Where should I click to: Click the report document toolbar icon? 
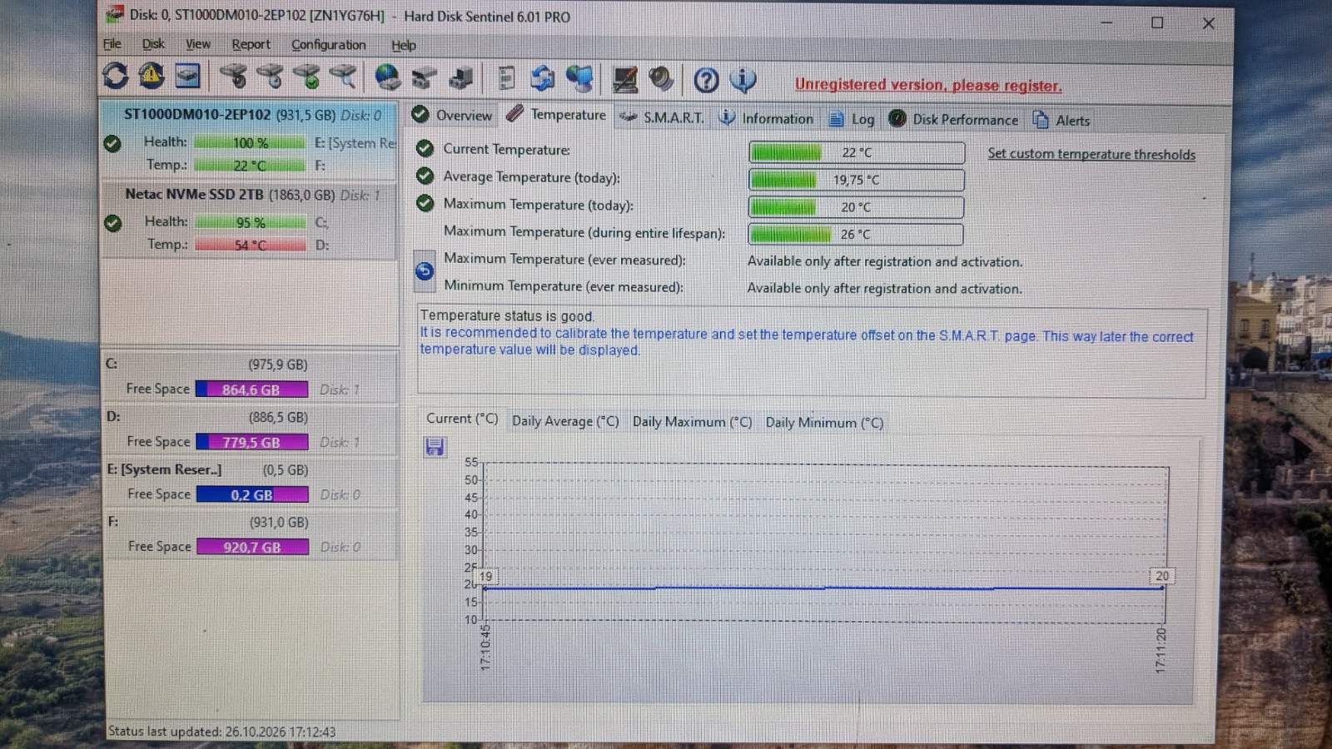(506, 79)
